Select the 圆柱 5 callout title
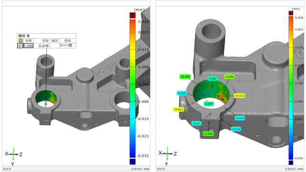This screenshot has height=172, width=306. point(24,36)
